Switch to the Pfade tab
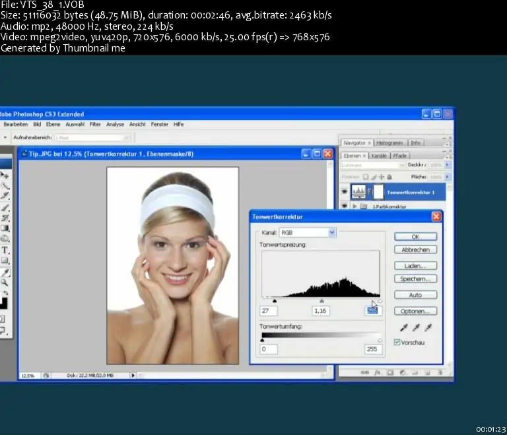Viewport: 507px width, 435px height. coord(399,156)
